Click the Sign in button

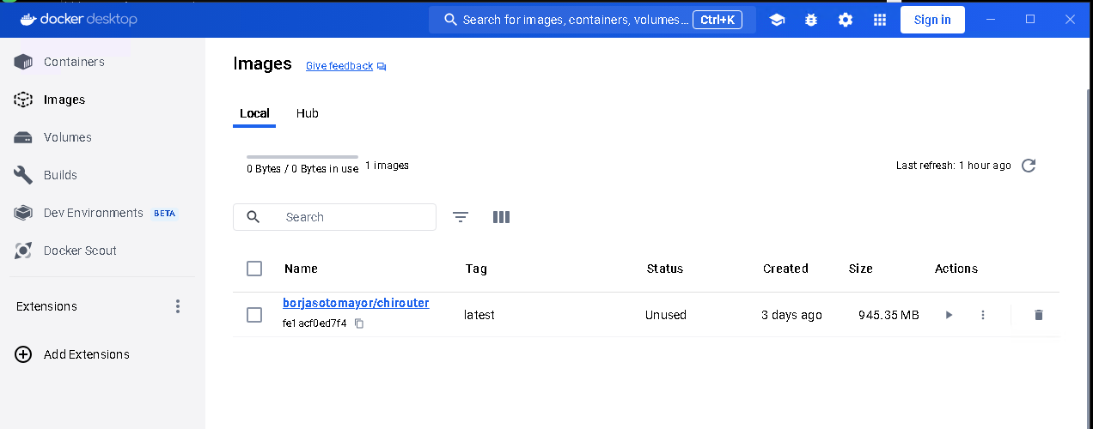[932, 20]
